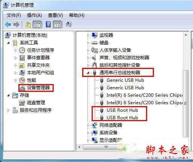Open the 操作(A) menu

[x=35, y=15]
